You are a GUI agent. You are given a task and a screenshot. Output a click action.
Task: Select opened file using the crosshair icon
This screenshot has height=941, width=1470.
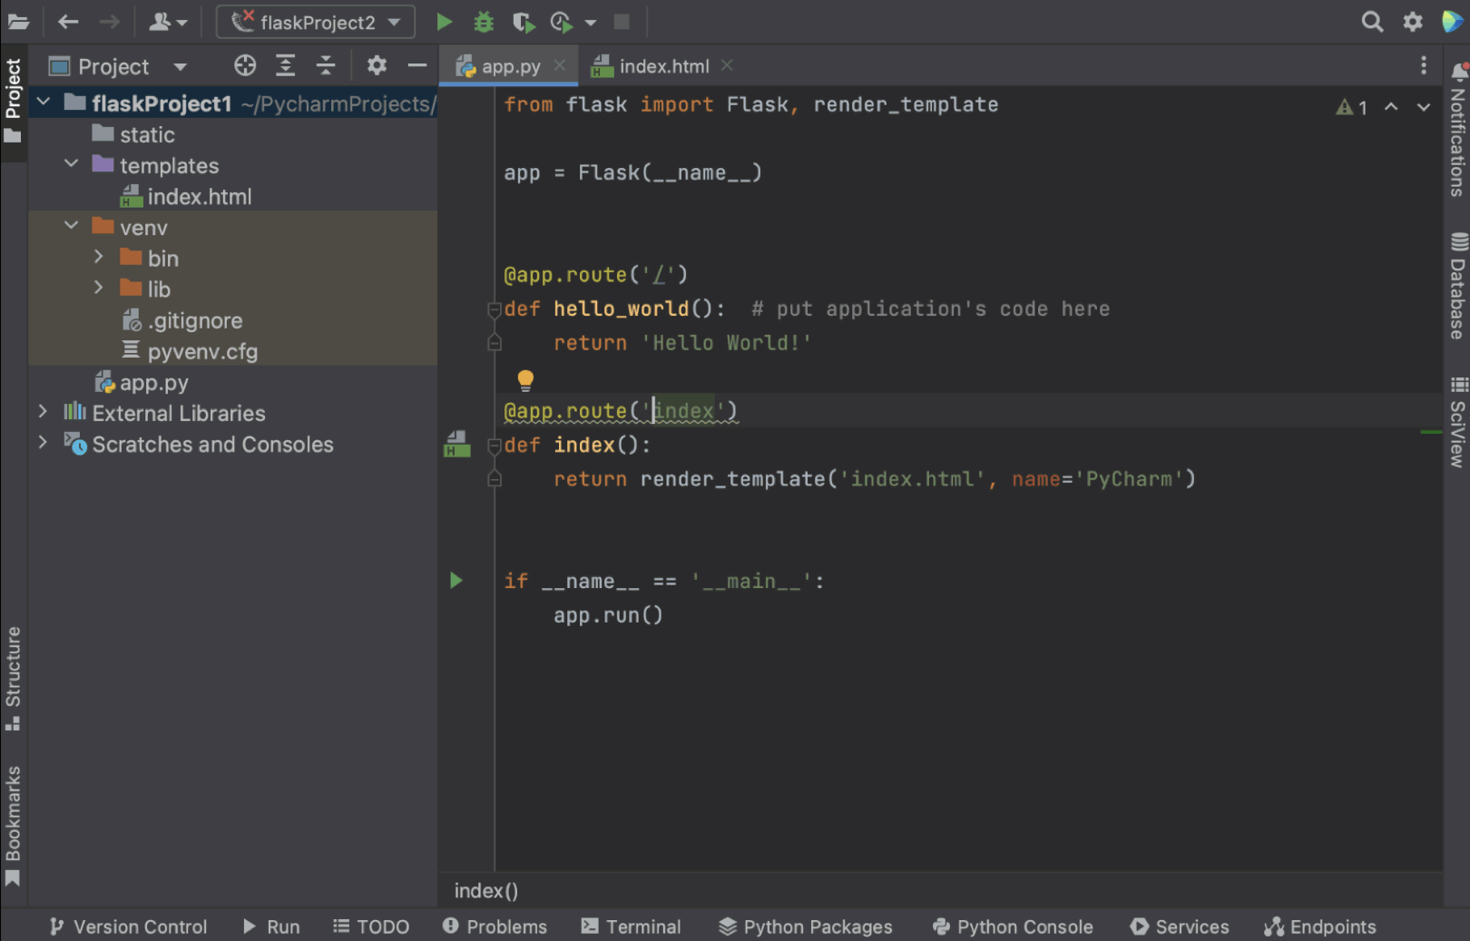[245, 65]
